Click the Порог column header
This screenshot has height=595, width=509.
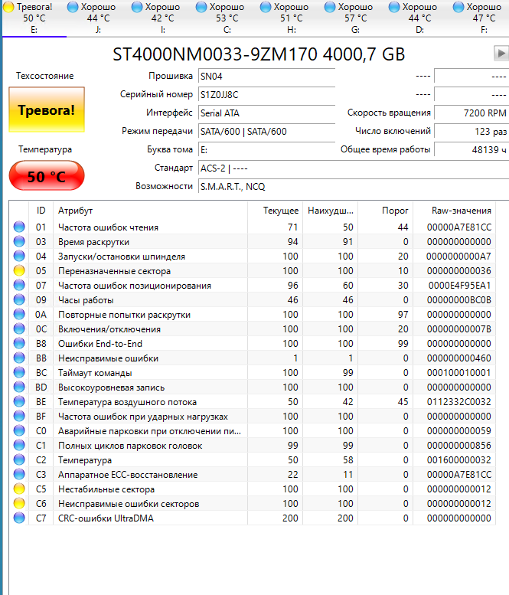pos(385,211)
